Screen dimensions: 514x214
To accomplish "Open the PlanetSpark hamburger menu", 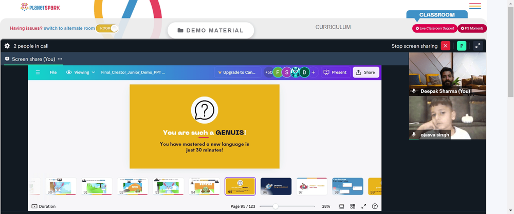I will pos(475,6).
